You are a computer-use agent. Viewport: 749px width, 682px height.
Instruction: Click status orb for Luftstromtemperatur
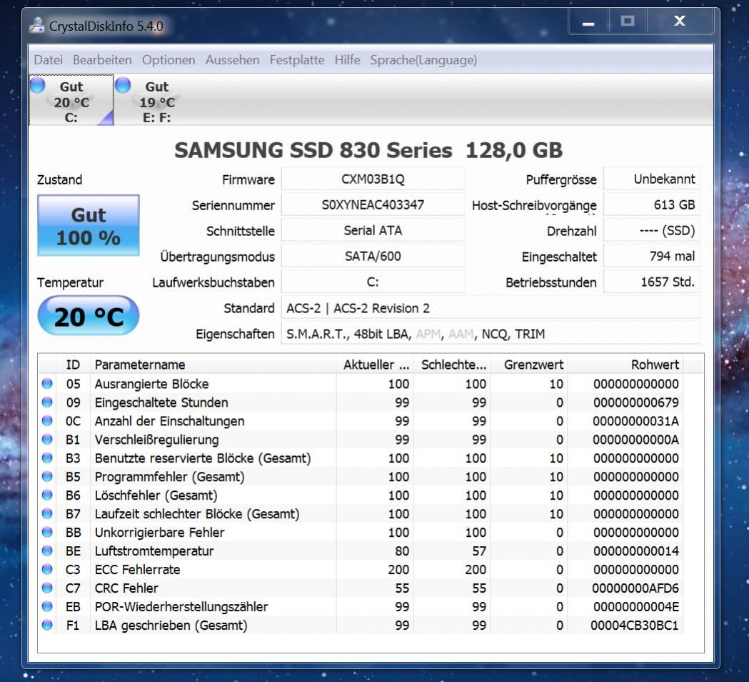pos(47,550)
